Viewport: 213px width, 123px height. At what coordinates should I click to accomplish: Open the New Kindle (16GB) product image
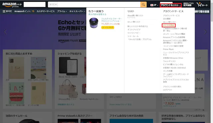[68, 66]
